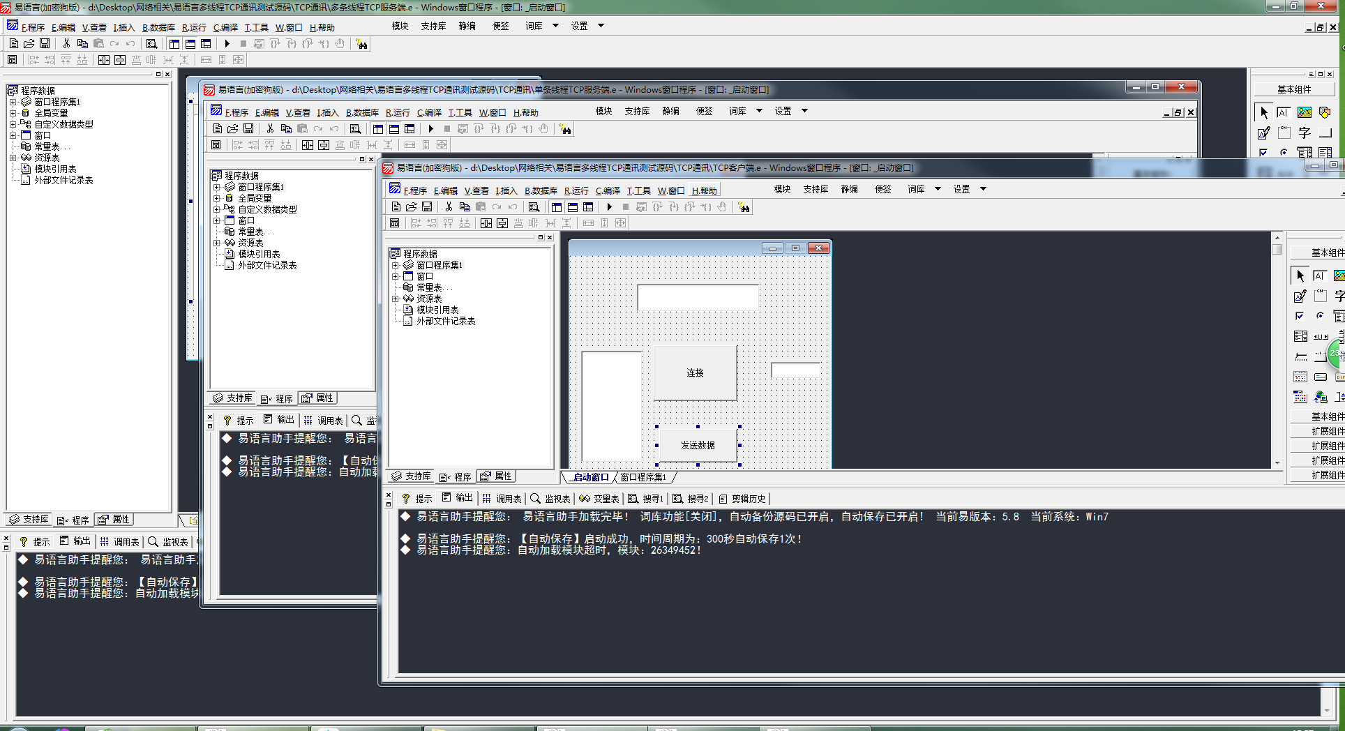Click the open file folder icon in front toolbar
This screenshot has height=731, width=1345.
412,206
